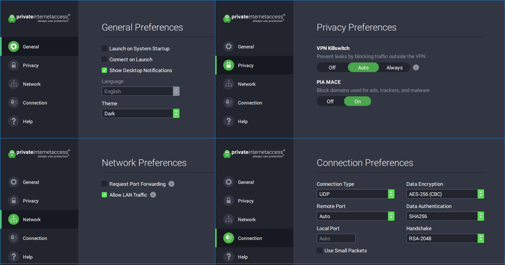
Task: Click the Local Port input field
Action: (336, 238)
